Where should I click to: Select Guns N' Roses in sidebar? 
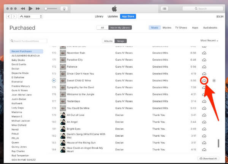(20, 91)
